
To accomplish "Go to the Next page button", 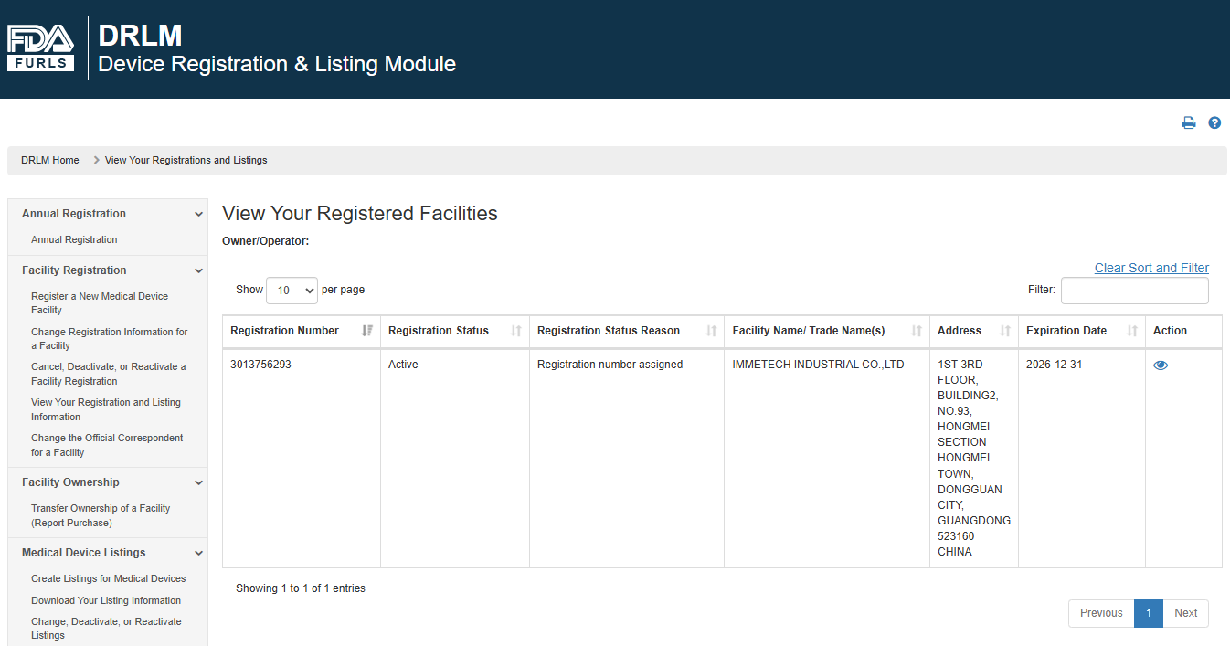I will pyautogui.click(x=1185, y=613).
